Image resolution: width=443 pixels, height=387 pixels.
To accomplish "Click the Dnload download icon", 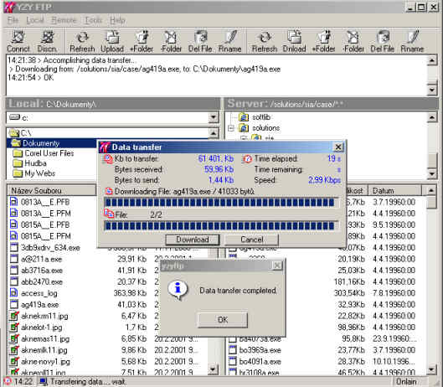I will 295,41.
